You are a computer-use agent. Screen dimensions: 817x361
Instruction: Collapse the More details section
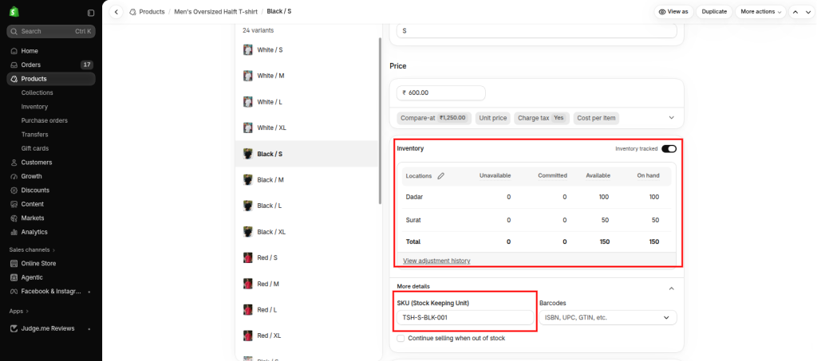click(671, 288)
